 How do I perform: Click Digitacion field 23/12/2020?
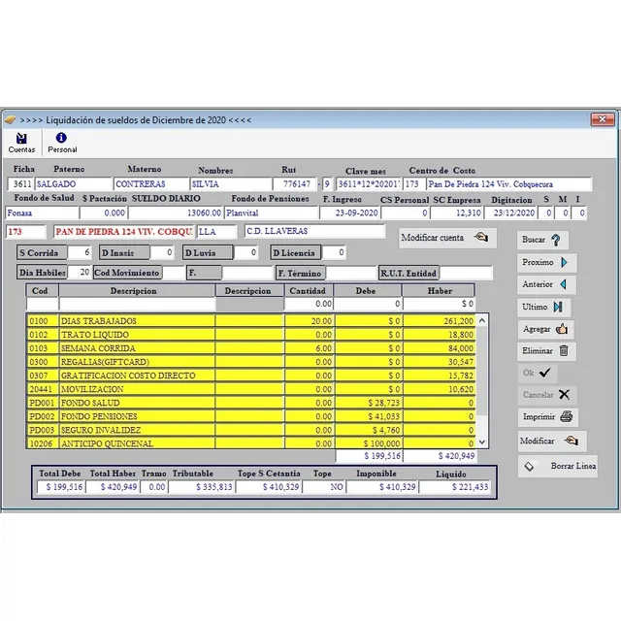coord(511,213)
